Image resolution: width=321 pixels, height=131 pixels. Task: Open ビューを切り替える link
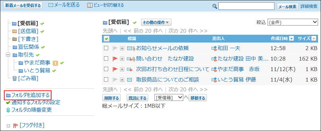(109, 5)
